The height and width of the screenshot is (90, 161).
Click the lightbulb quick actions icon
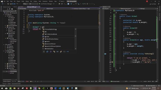112,62
